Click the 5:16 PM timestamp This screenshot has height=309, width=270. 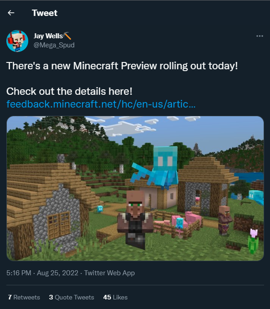pyautogui.click(x=19, y=273)
